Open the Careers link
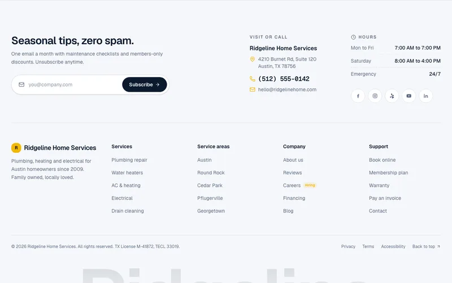Image resolution: width=452 pixels, height=283 pixels. coord(292,186)
